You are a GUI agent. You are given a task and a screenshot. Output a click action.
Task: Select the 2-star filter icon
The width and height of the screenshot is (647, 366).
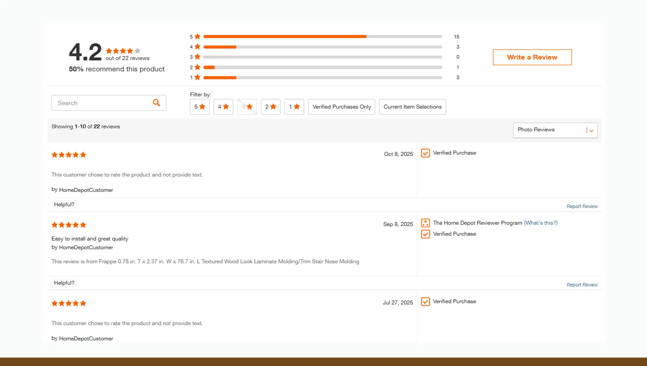pyautogui.click(x=270, y=107)
